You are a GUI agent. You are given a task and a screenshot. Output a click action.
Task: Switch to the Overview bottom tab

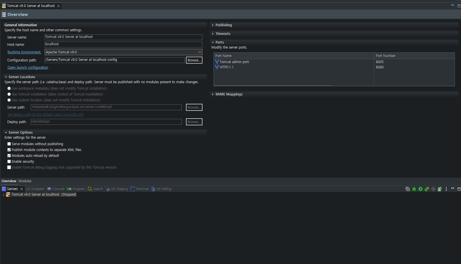(x=9, y=181)
